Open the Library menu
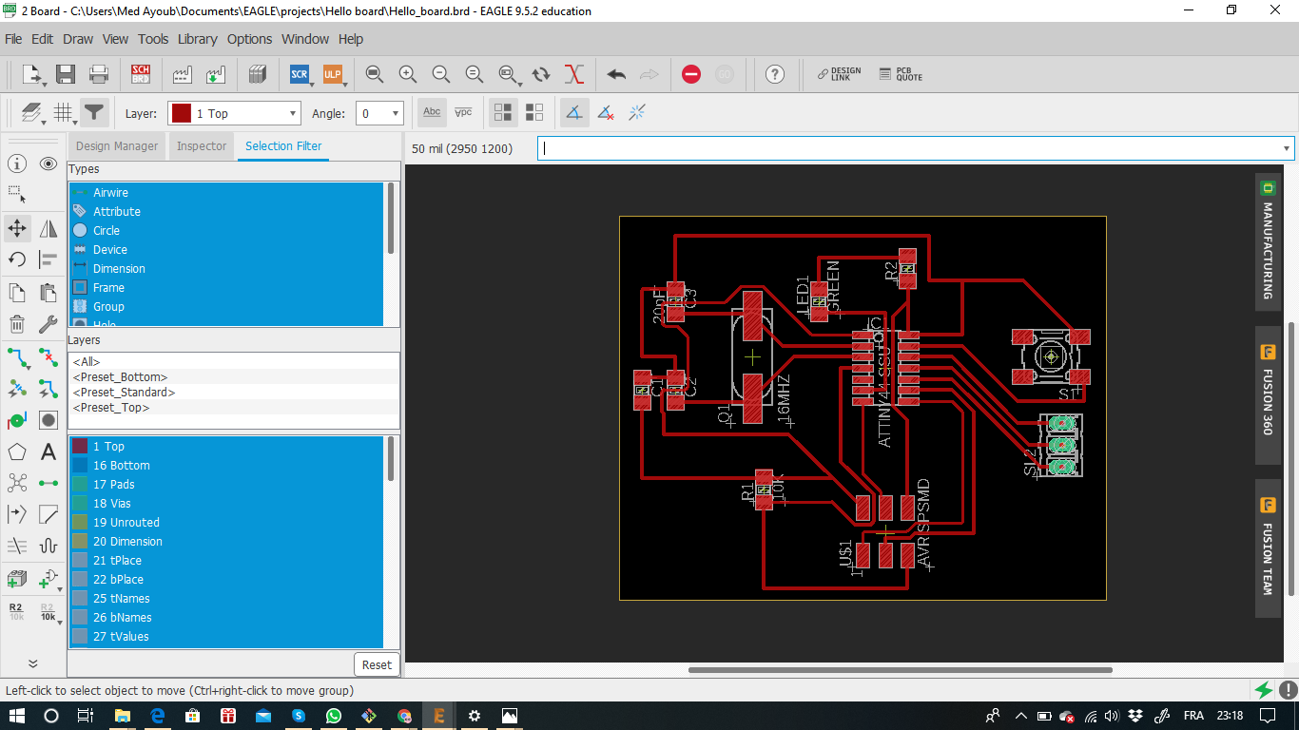The height and width of the screenshot is (730, 1299). (x=197, y=39)
